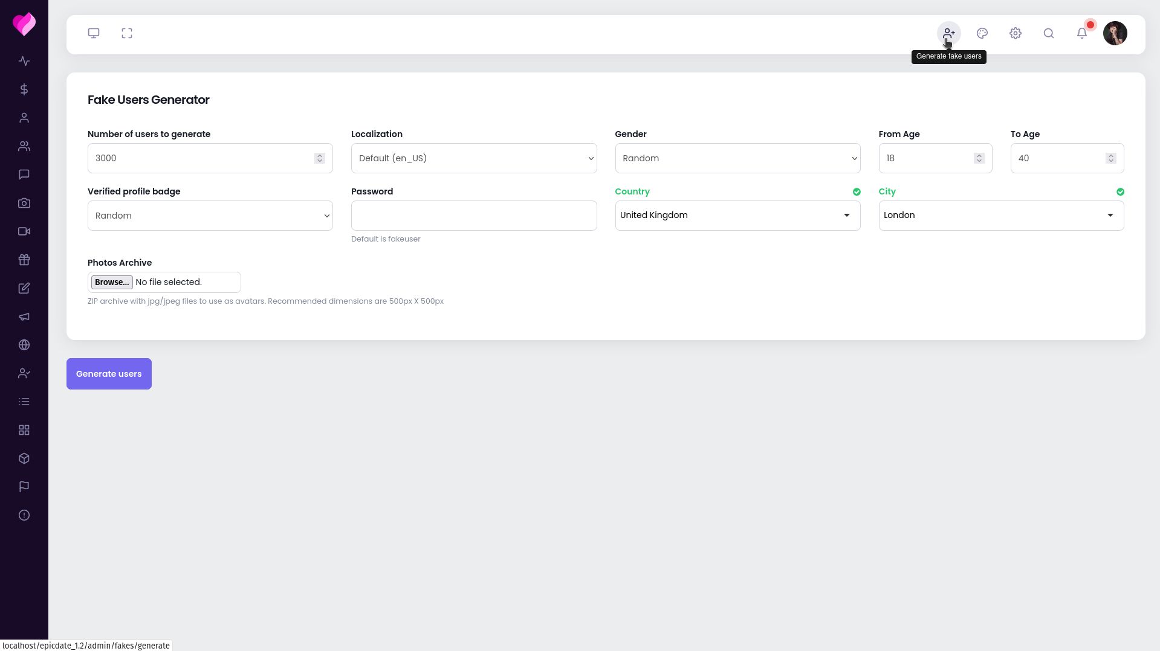
Task: Open the City selector showing London
Action: 1001,216
